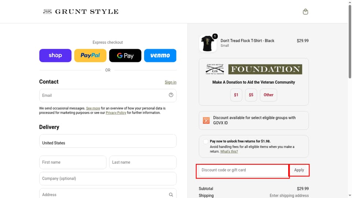This screenshot has width=352, height=198.
Task: Pay with Google Pay
Action: 125,55
